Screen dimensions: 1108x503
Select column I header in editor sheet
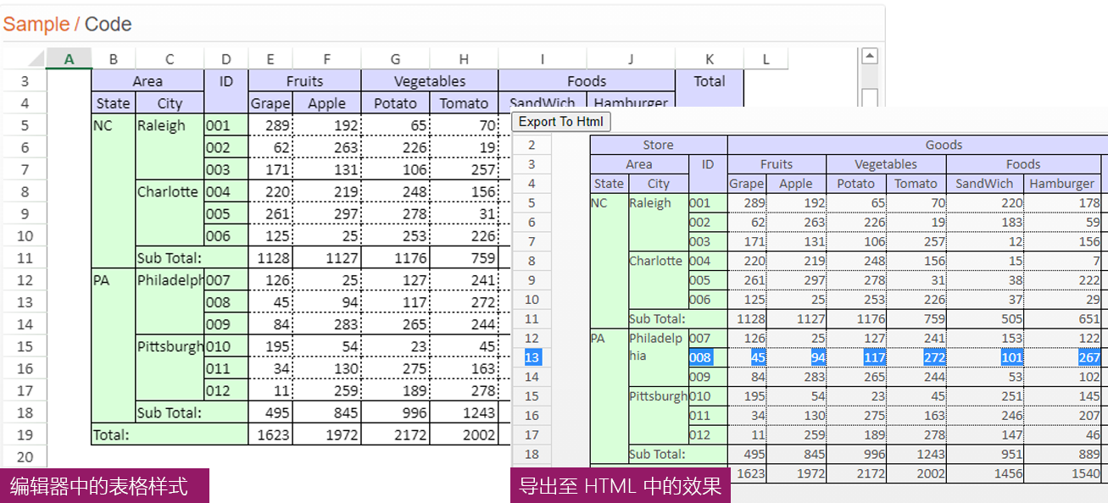tap(542, 58)
